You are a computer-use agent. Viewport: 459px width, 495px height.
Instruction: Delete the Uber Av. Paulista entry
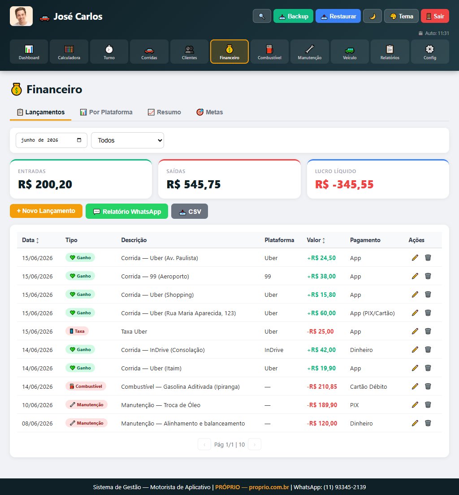pos(428,258)
